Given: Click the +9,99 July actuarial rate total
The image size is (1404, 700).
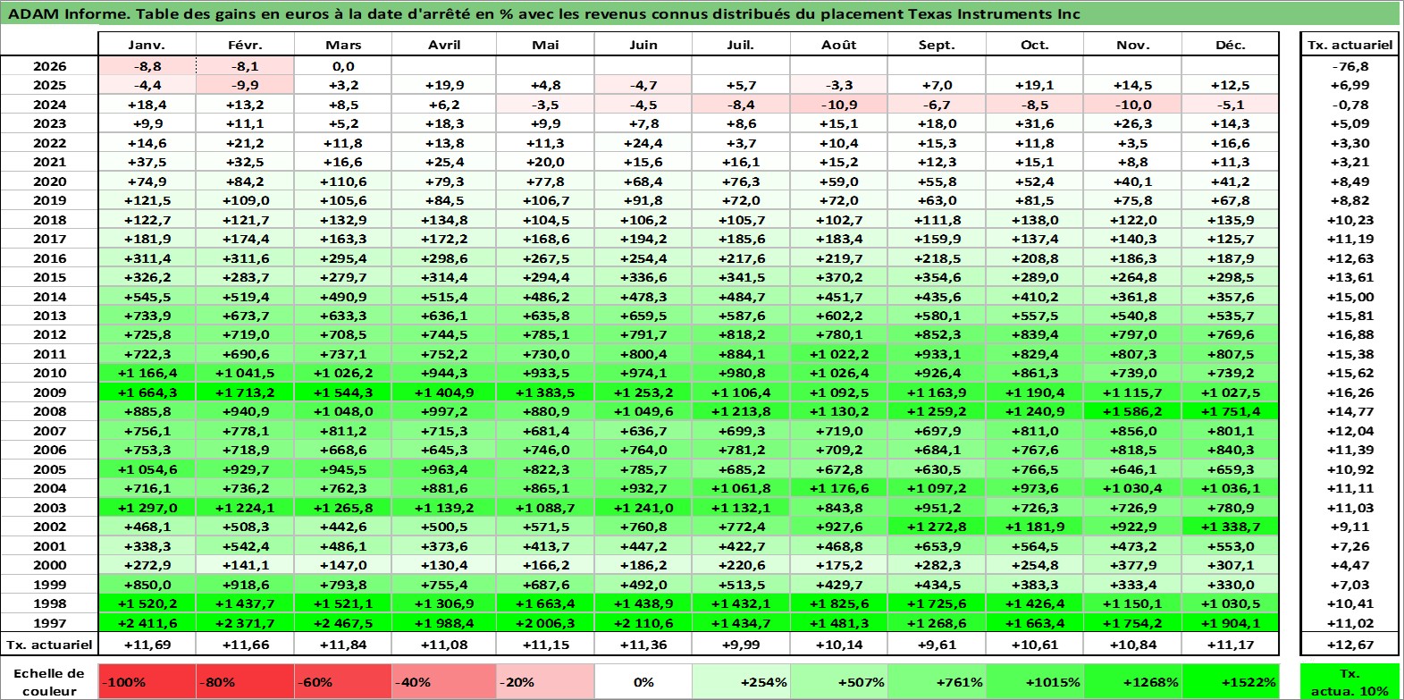Looking at the screenshot, I should pos(741,644).
